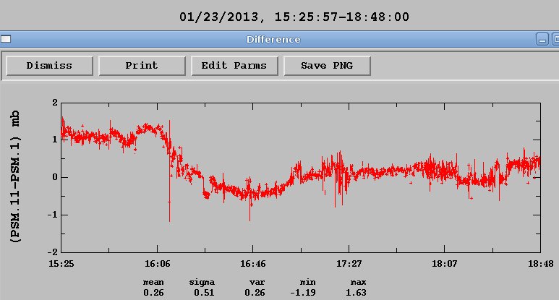The image size is (559, 300).
Task: Click the y-axis tick value 0
Action: coord(54,177)
